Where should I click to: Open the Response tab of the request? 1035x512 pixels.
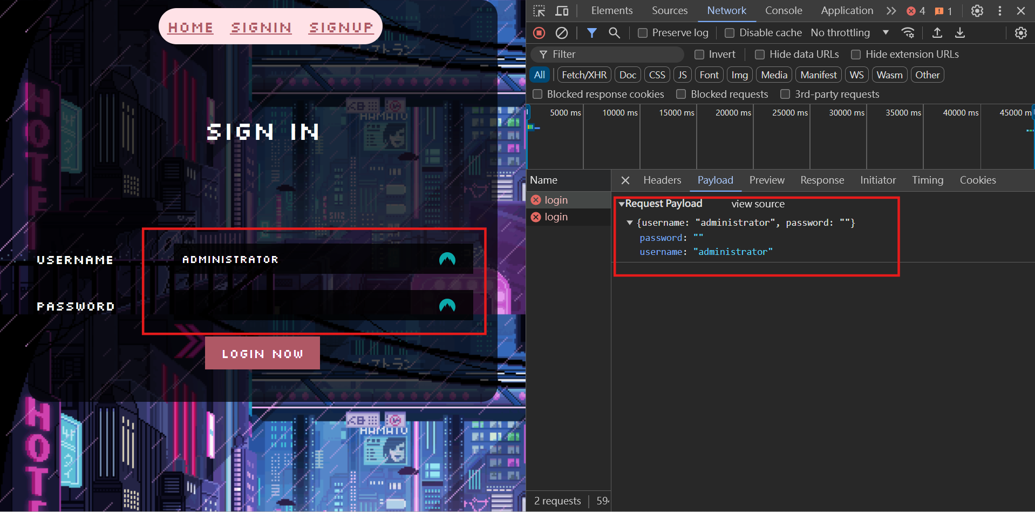pyautogui.click(x=822, y=180)
